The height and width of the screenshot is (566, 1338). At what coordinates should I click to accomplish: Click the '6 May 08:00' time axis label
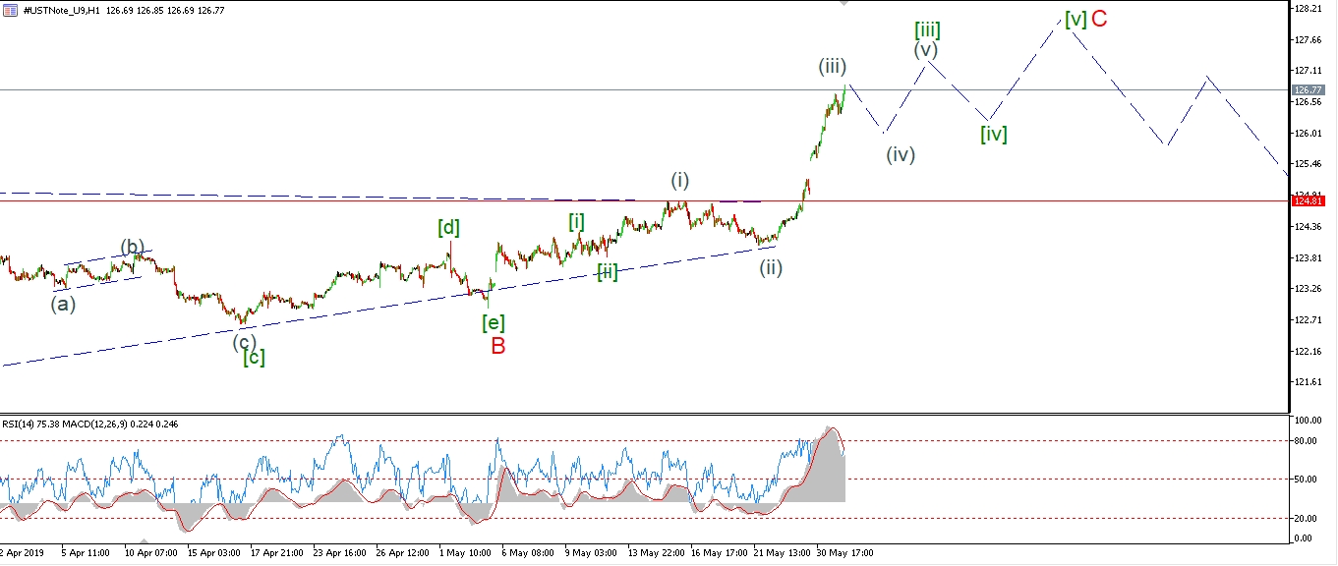(x=525, y=553)
